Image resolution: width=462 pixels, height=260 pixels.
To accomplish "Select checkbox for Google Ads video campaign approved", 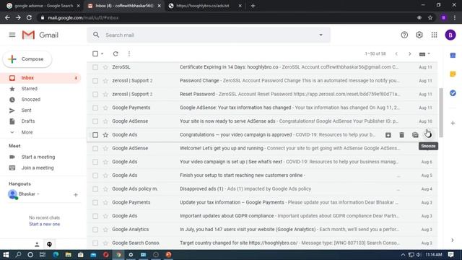I will pyautogui.click(x=95, y=135).
